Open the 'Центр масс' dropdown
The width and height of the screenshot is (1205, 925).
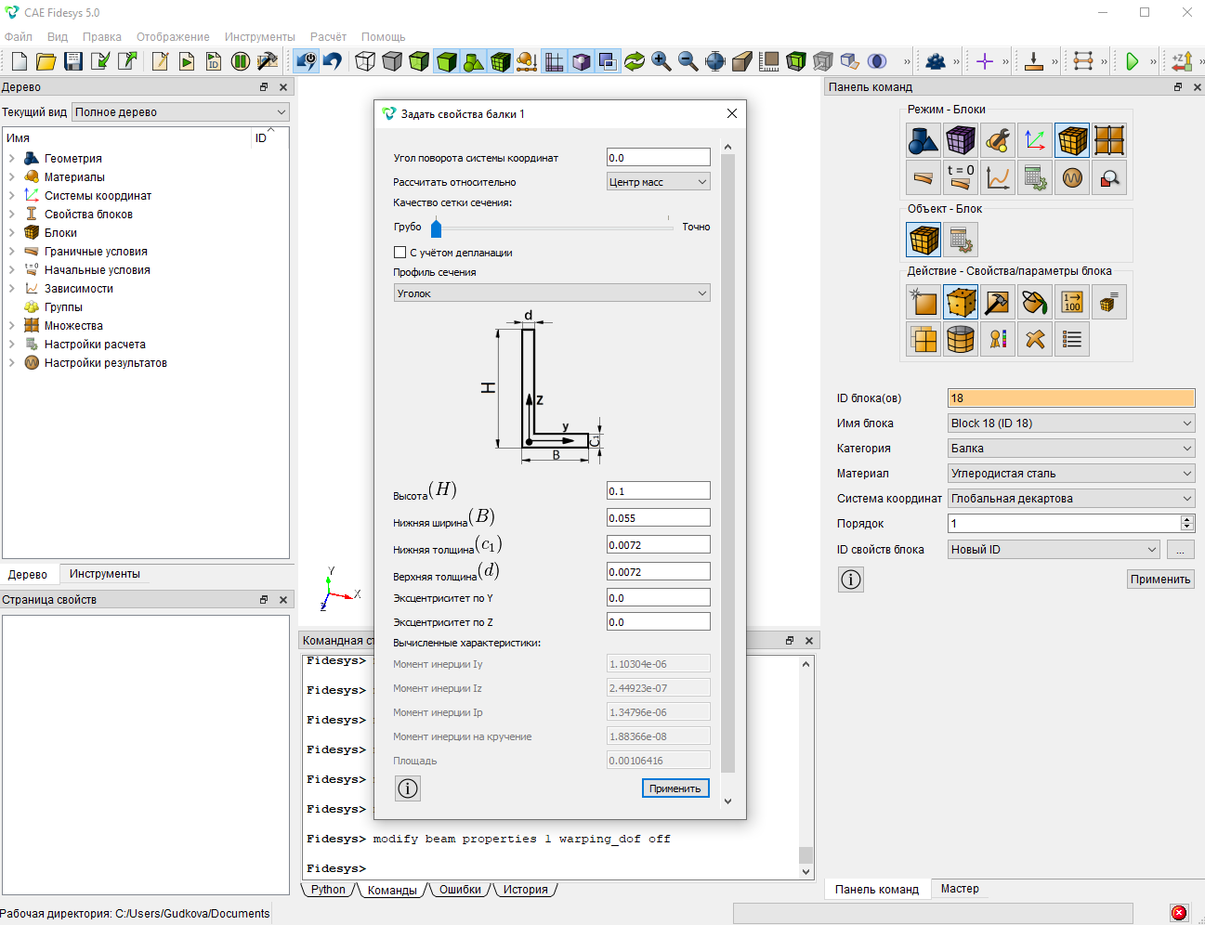659,182
